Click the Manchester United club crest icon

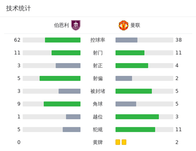point(123,25)
